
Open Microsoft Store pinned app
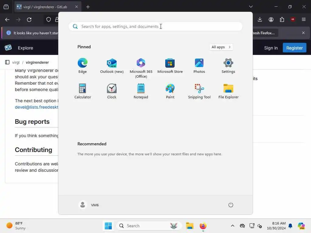[x=170, y=66]
